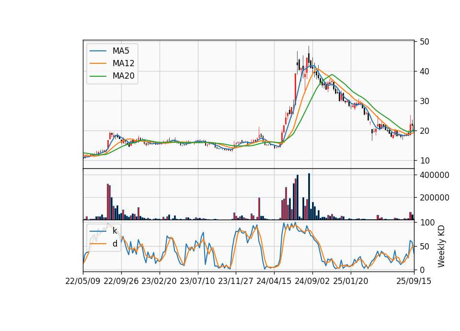The height and width of the screenshot is (331, 460).
Task: Click the price axis value 50
Action: 424,42
